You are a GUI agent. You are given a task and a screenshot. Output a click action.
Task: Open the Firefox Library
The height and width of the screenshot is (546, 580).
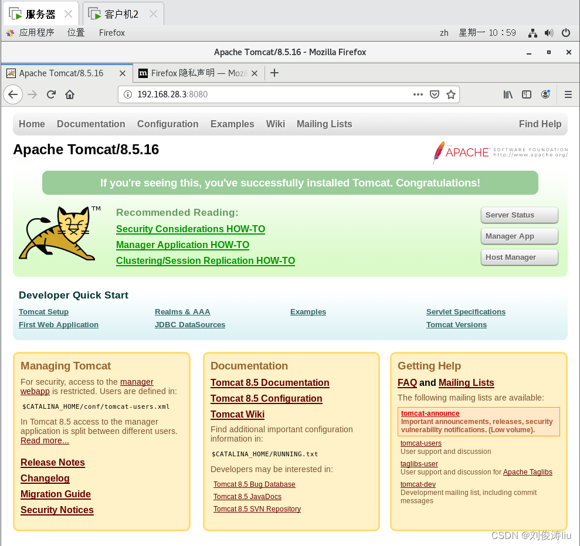click(x=508, y=94)
